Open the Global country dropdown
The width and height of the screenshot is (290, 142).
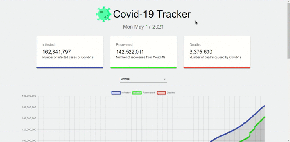coord(143,79)
